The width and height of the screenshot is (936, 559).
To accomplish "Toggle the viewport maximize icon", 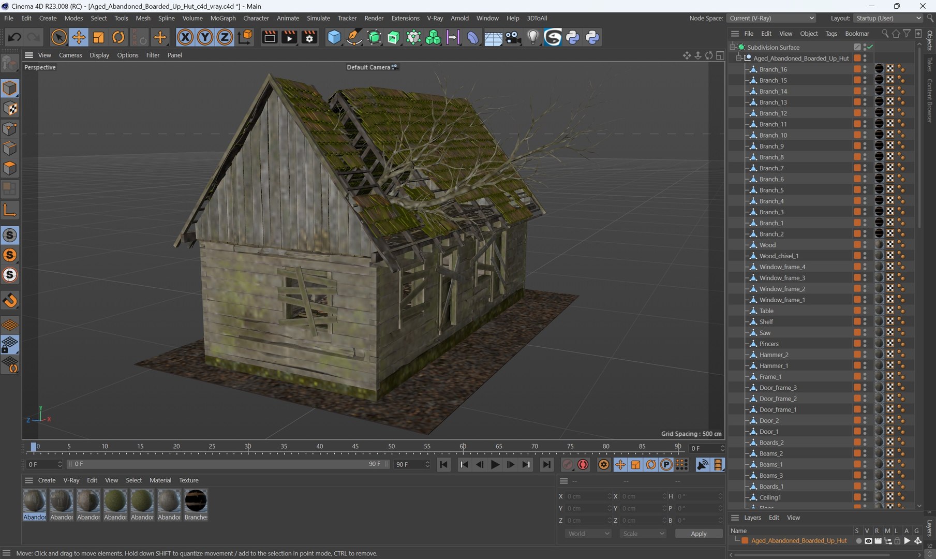I will point(720,55).
